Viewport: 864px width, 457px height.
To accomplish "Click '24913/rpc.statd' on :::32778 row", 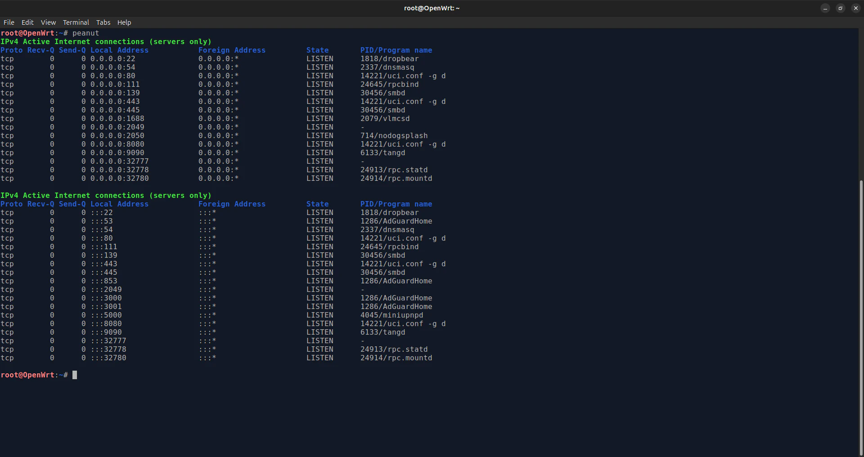I will click(x=394, y=349).
